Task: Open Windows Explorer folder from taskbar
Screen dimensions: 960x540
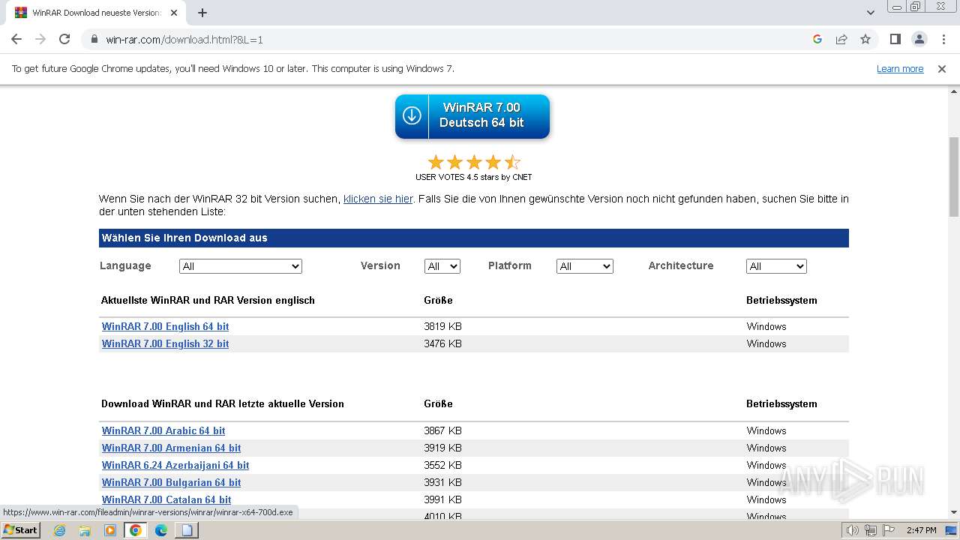Action: click(x=85, y=530)
